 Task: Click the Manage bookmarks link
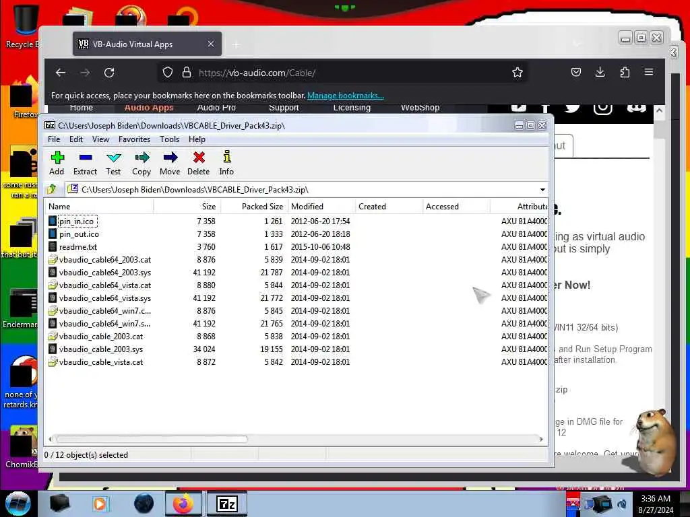tap(346, 96)
